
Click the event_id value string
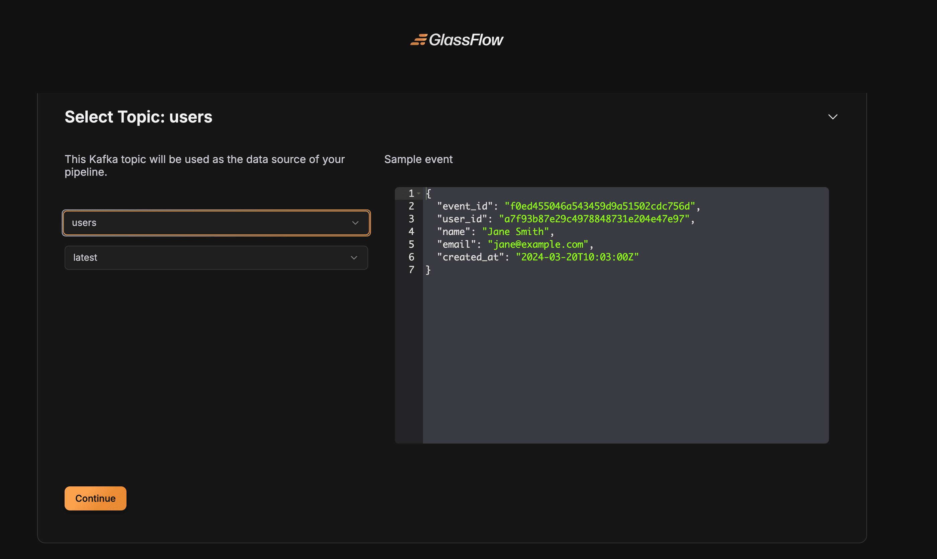599,206
